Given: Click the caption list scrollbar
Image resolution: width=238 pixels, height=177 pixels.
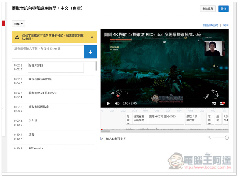Looking at the screenshot, I should coord(96,66).
